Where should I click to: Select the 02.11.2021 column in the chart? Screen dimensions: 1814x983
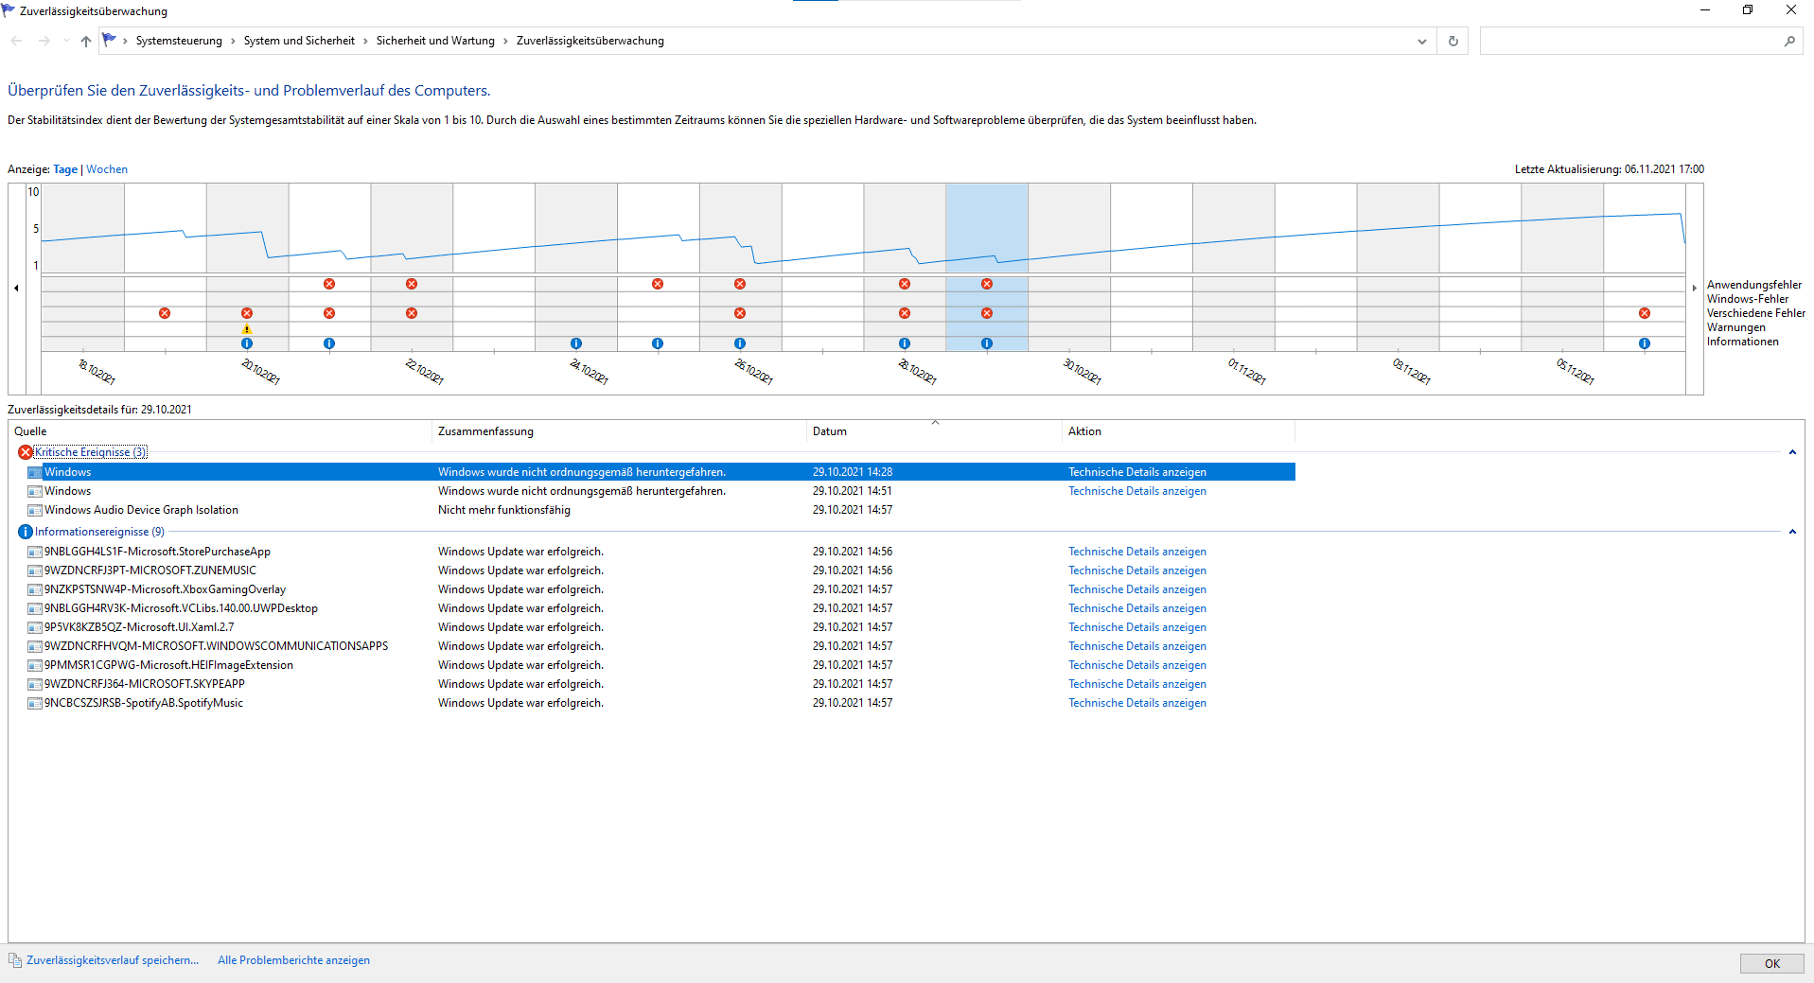(x=1316, y=267)
